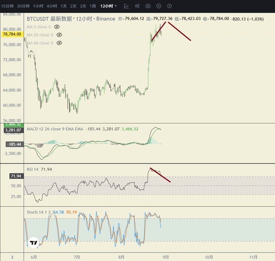Switch to the 1小时 interval
The image size is (275, 261).
point(38,6)
